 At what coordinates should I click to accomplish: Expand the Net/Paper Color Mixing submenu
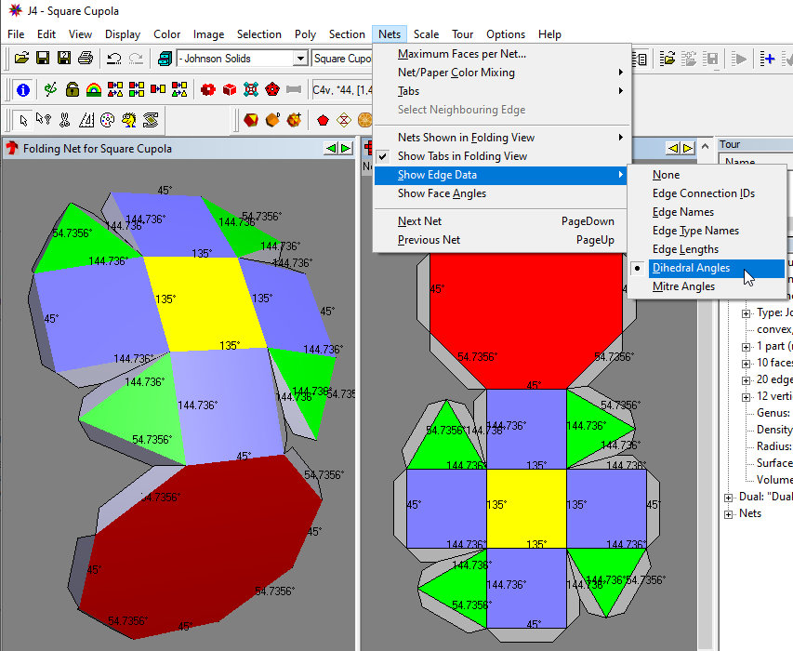(x=502, y=73)
